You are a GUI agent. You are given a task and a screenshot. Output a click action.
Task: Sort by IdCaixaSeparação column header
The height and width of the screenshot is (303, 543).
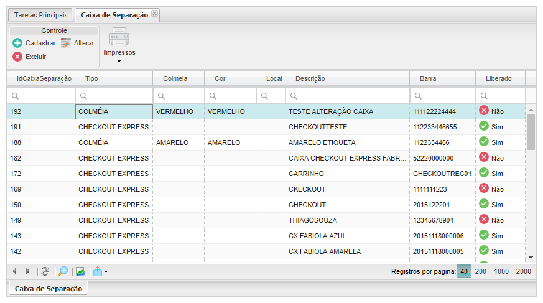coord(41,78)
